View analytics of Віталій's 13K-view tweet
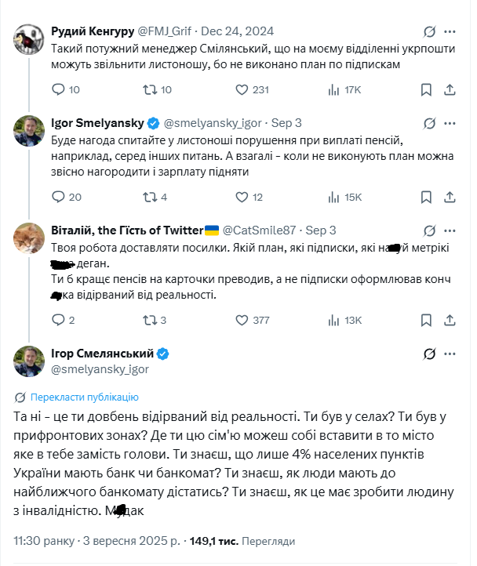 tap(333, 320)
